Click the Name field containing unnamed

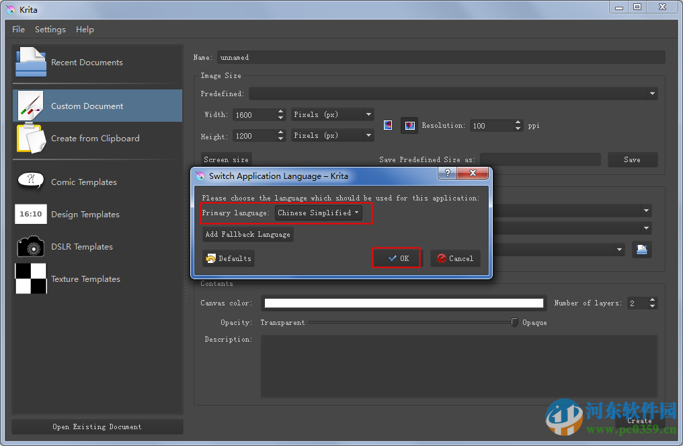click(441, 57)
